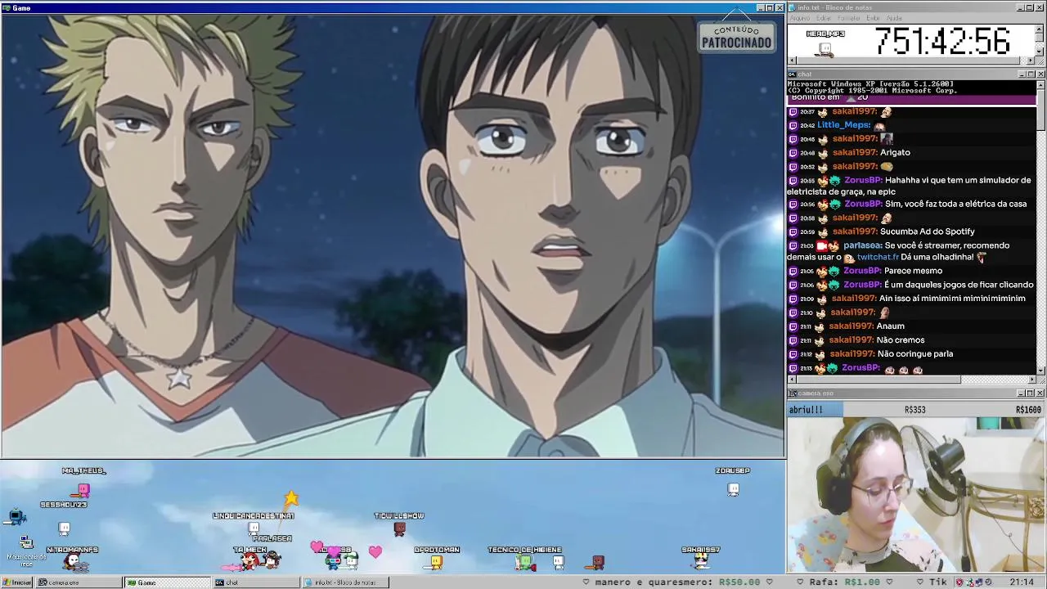Click the HEAD_MP3 avatar in notepad
The height and width of the screenshot is (589, 1047).
825,50
